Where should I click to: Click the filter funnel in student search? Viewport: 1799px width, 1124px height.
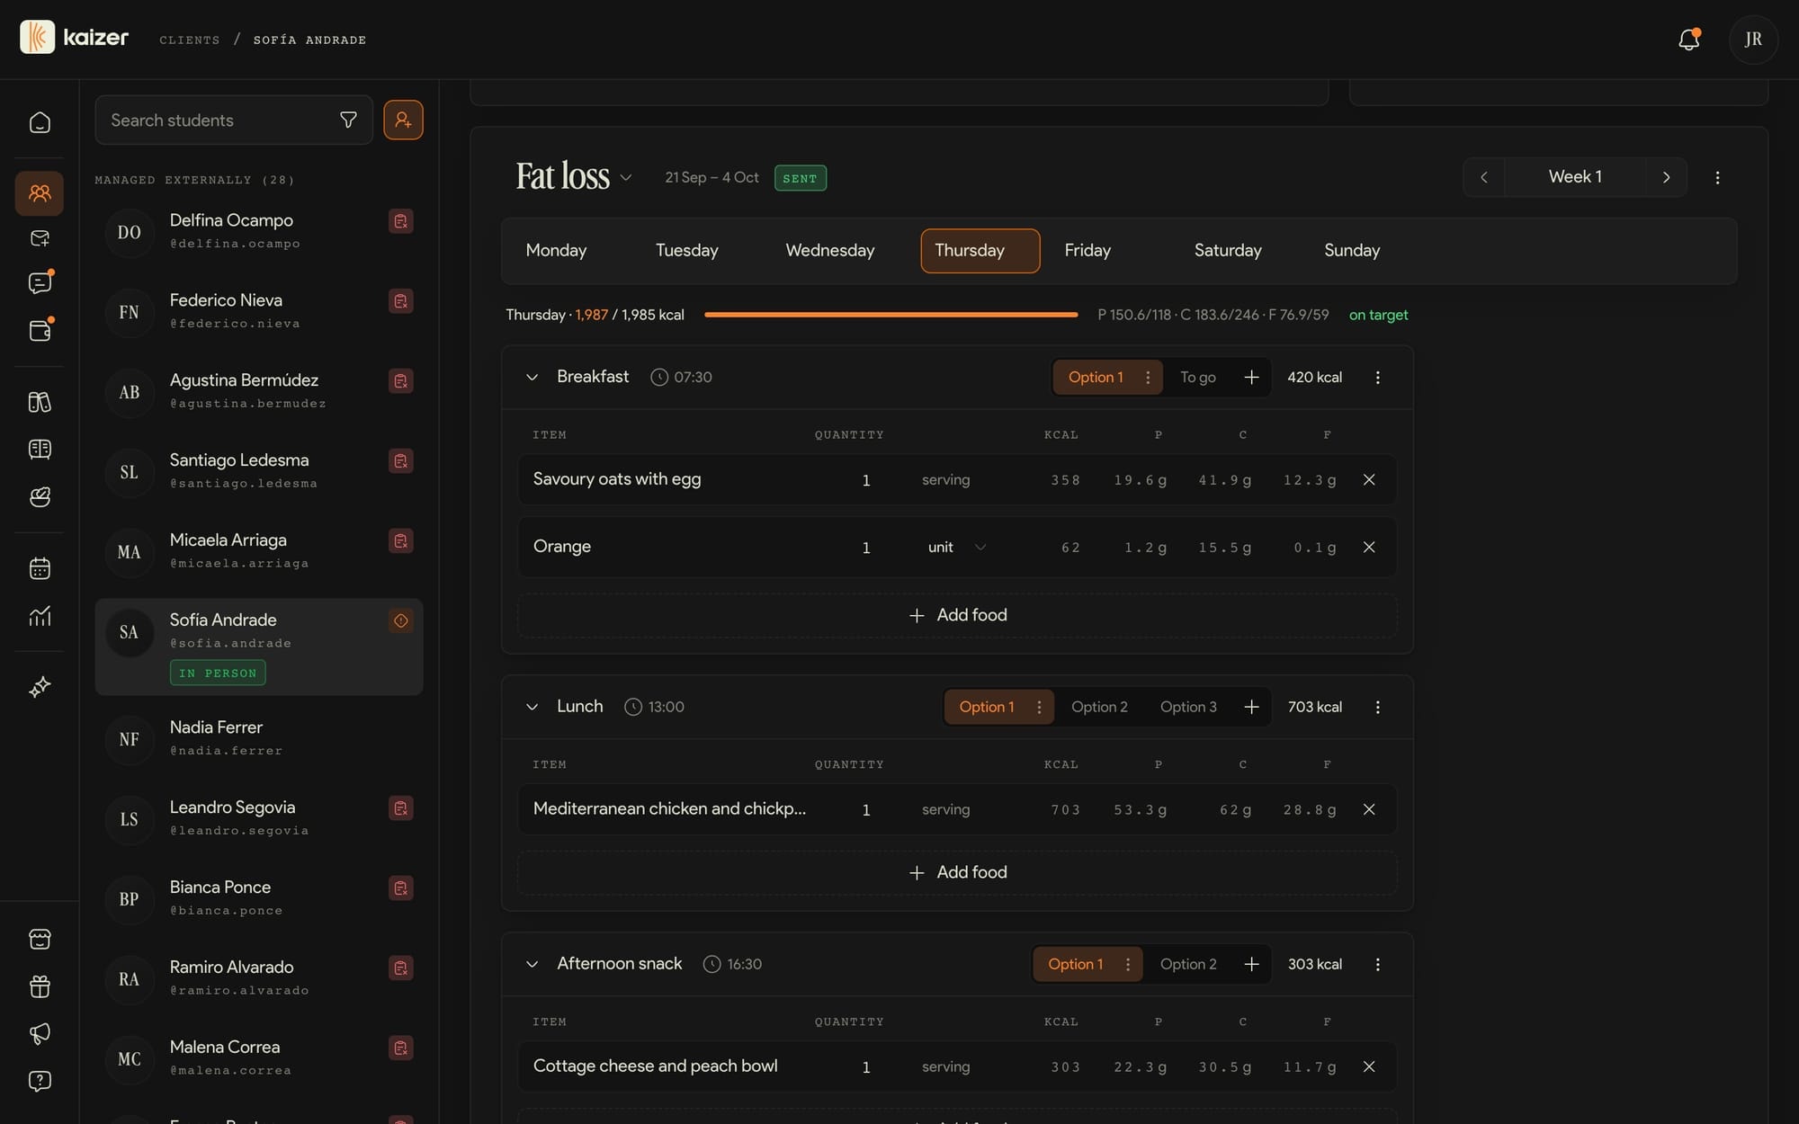coord(348,120)
